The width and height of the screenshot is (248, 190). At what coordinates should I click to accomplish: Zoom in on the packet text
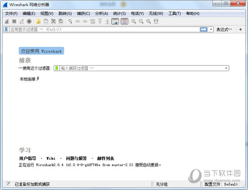133,21
